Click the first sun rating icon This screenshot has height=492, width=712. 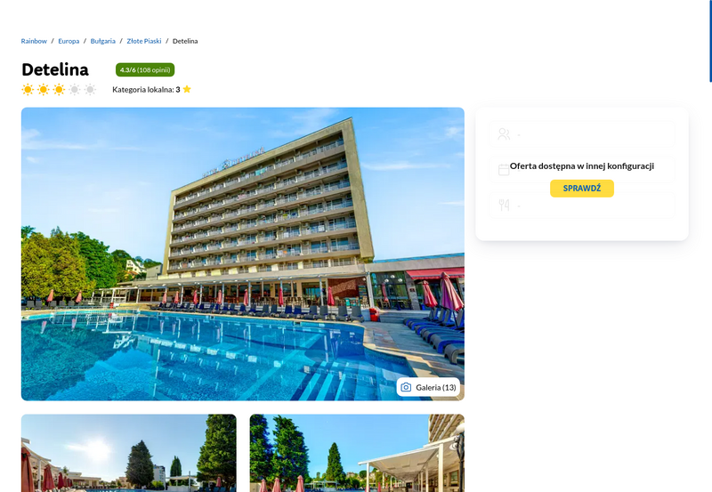click(x=28, y=89)
